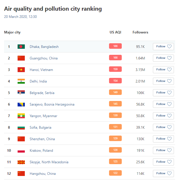Open the Hanoi, Vietnam city link
Image resolution: width=178 pixels, height=180 pixels.
click(41, 70)
